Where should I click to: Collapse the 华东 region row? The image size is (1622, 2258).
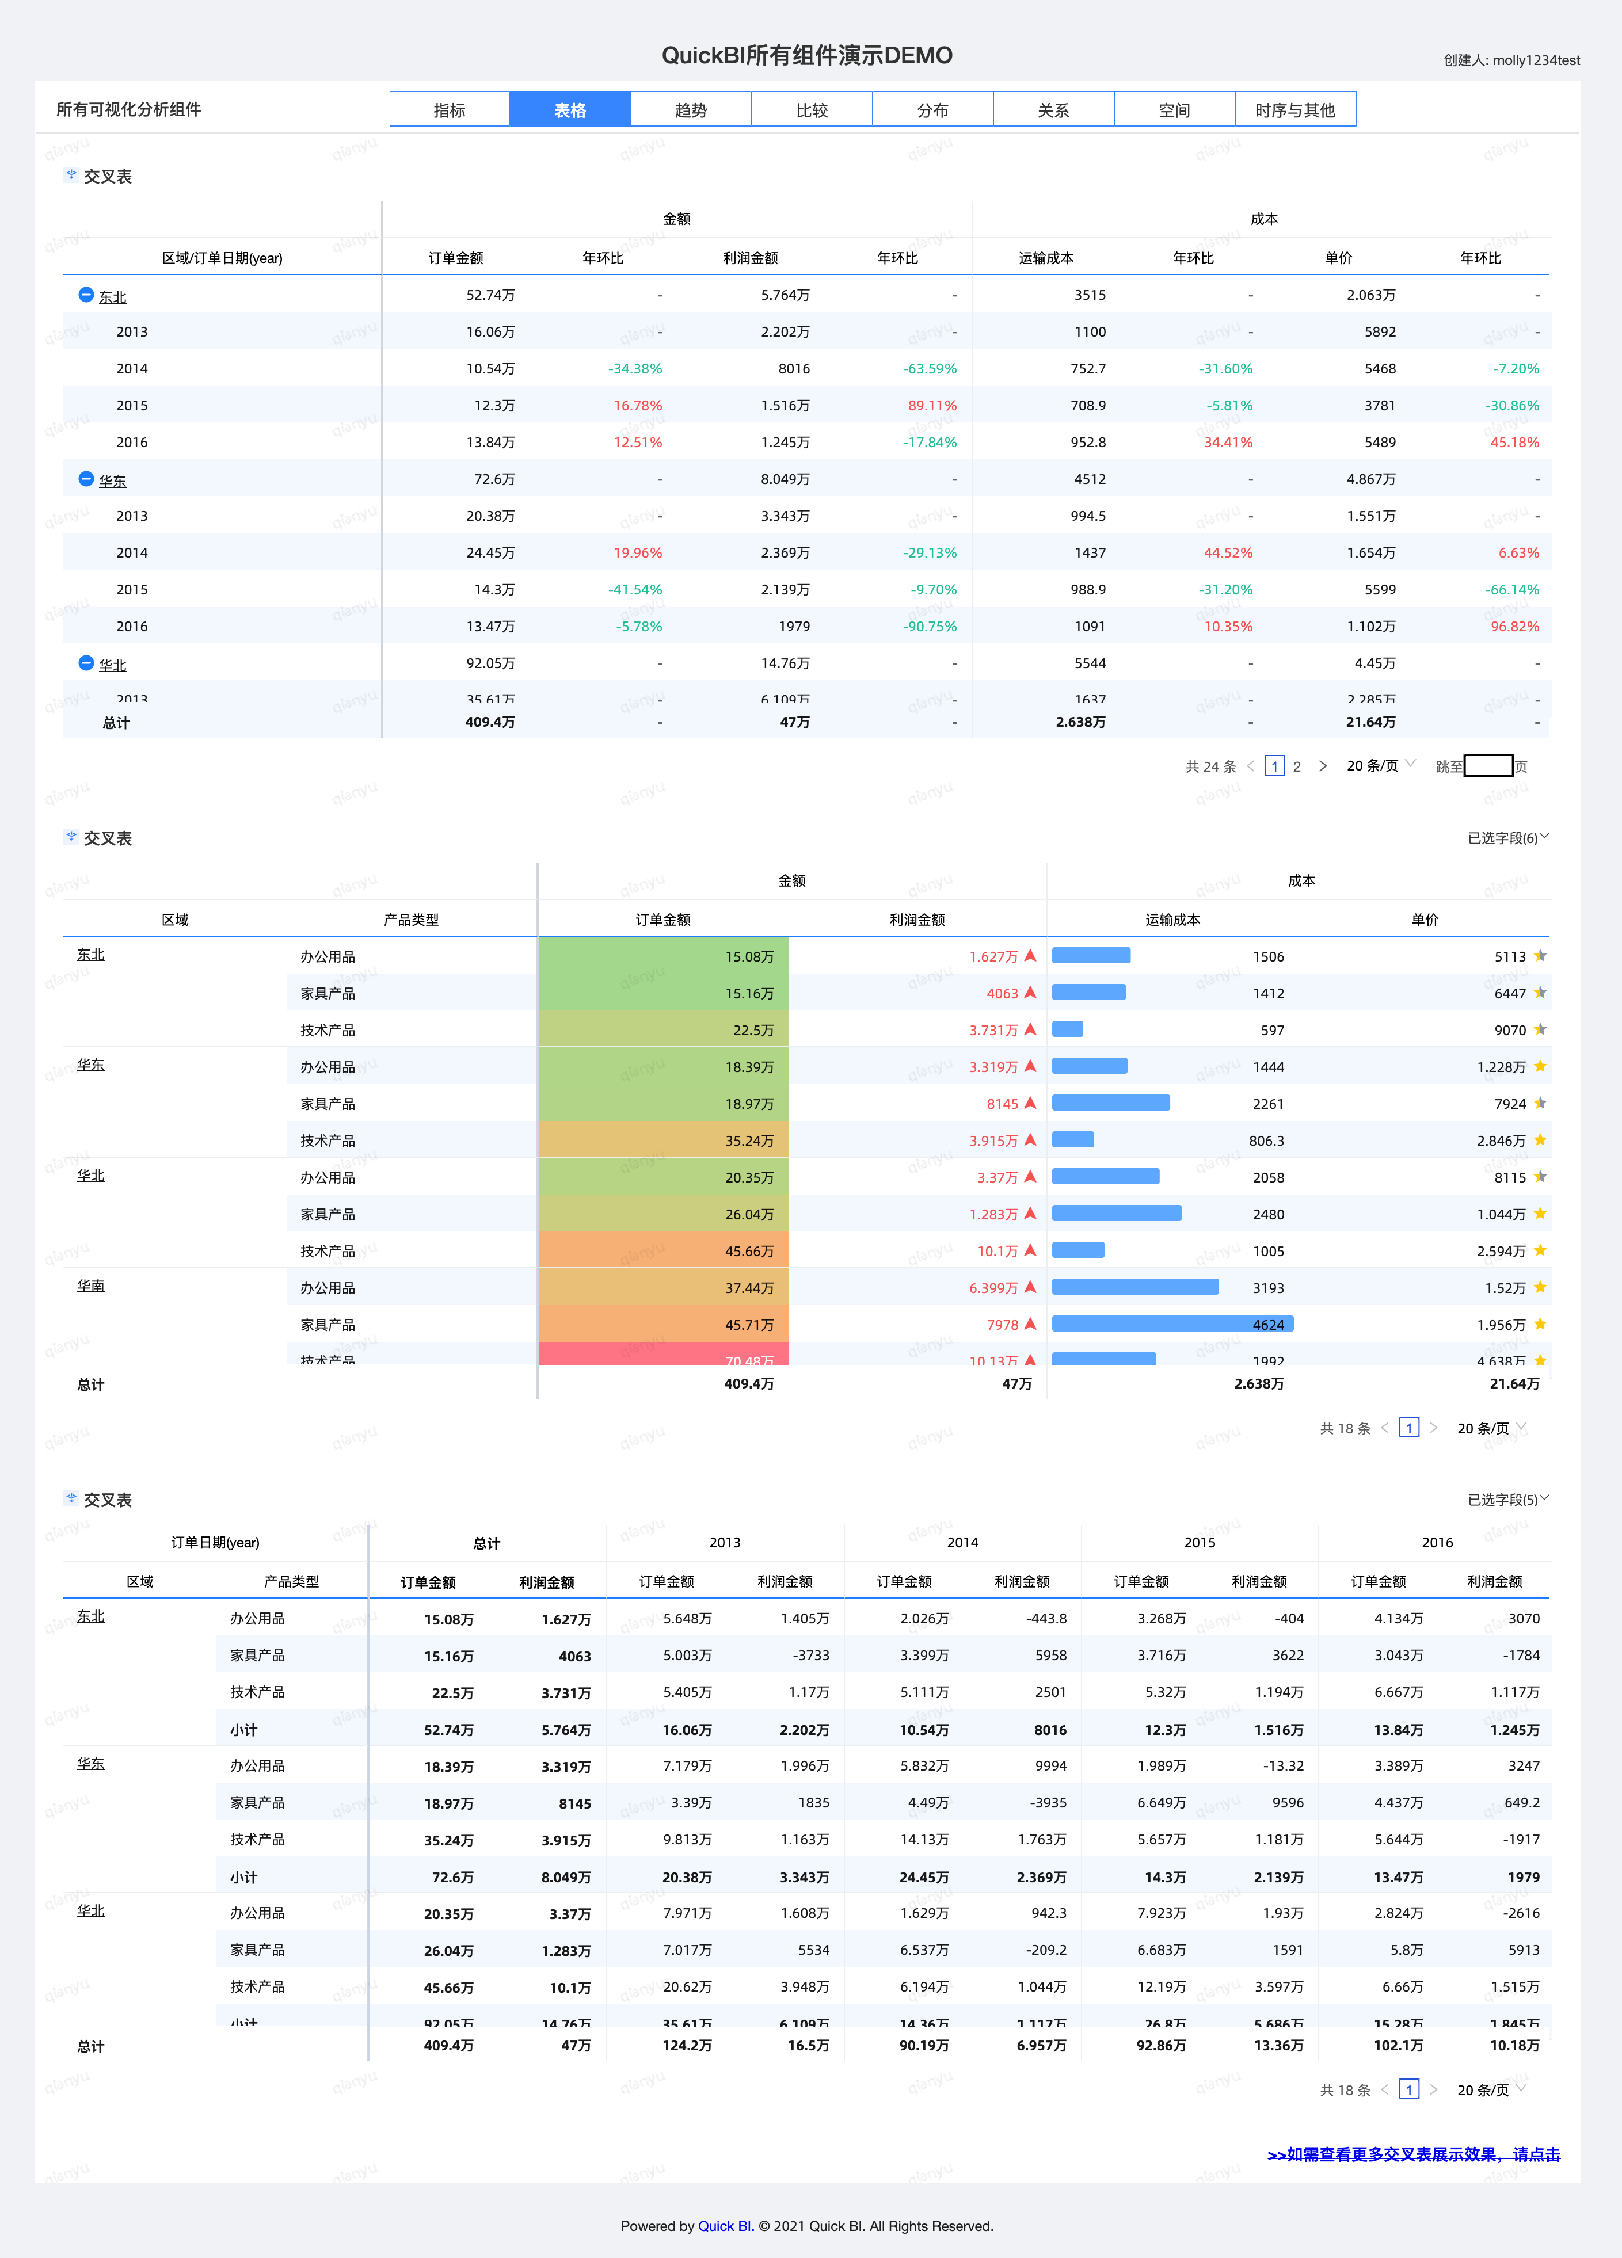[86, 479]
